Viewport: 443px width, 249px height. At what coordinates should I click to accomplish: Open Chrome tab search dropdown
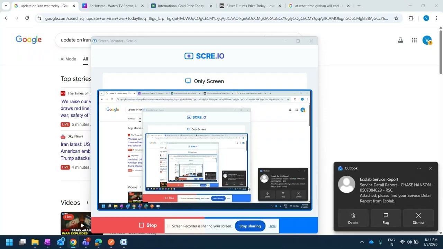tap(6, 6)
